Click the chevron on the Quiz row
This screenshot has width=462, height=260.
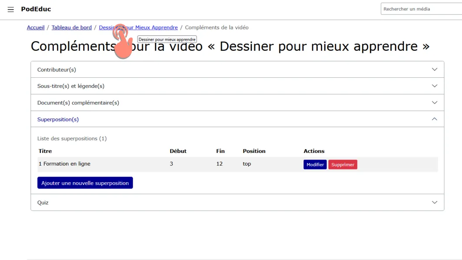coord(434,202)
